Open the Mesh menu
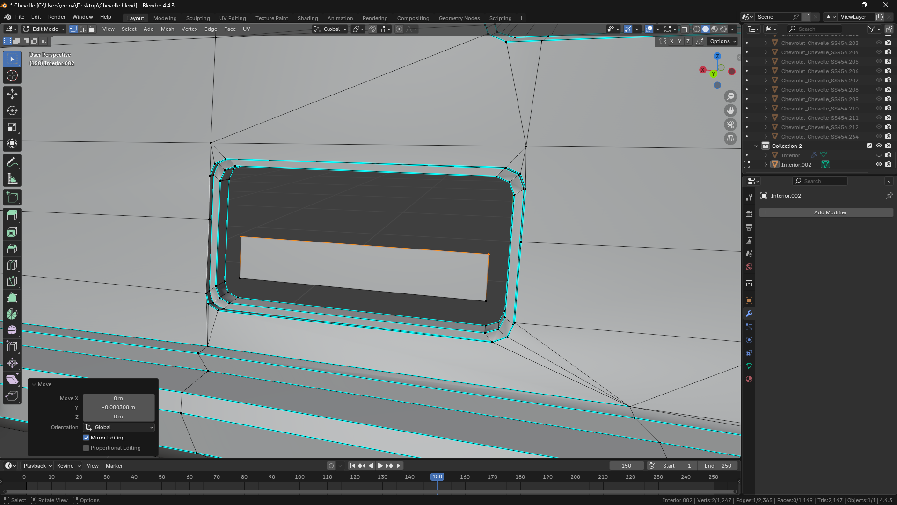 (x=168, y=29)
